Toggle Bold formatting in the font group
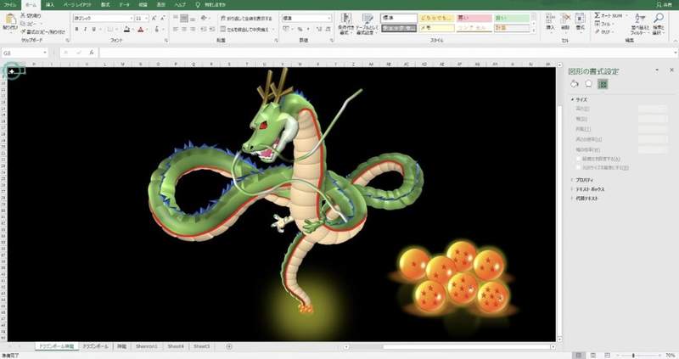This screenshot has width=679, height=359. pyautogui.click(x=76, y=29)
